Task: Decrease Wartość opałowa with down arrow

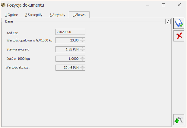Action: click(83, 41)
